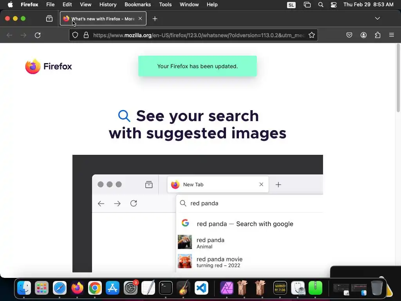Image resolution: width=401 pixels, height=301 pixels.
Task: Open Google Chrome from the Dock
Action: click(95, 288)
